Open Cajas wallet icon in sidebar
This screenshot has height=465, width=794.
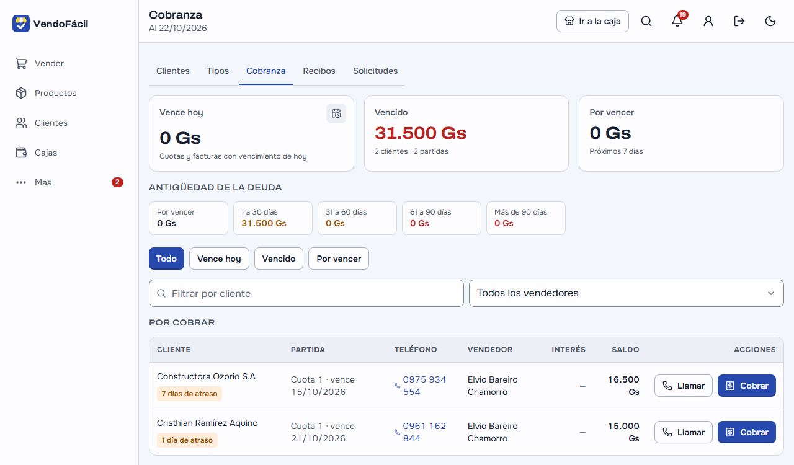(x=21, y=153)
